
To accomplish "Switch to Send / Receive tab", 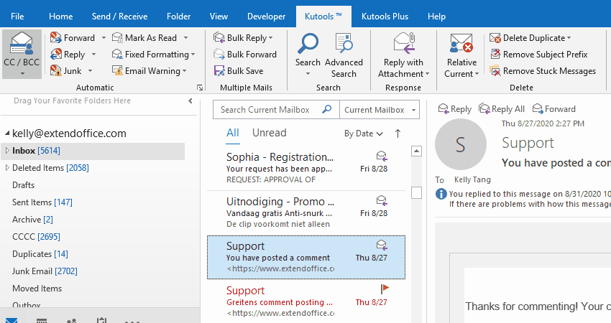I will (119, 17).
